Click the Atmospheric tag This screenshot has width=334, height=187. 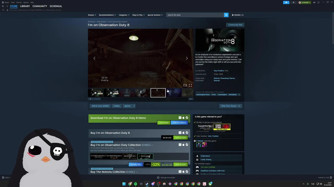point(233,95)
